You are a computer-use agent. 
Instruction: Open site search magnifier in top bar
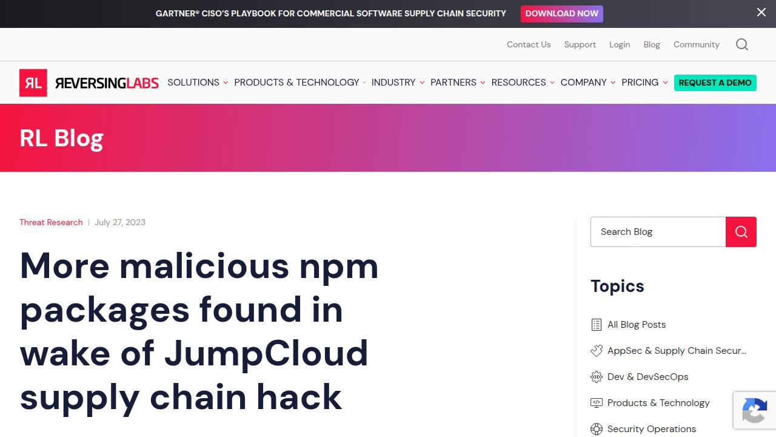point(742,44)
